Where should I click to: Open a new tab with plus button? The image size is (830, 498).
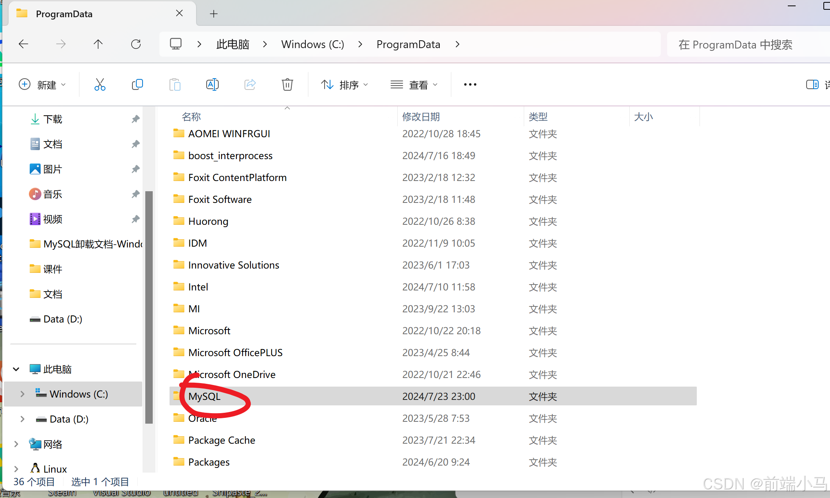[214, 14]
